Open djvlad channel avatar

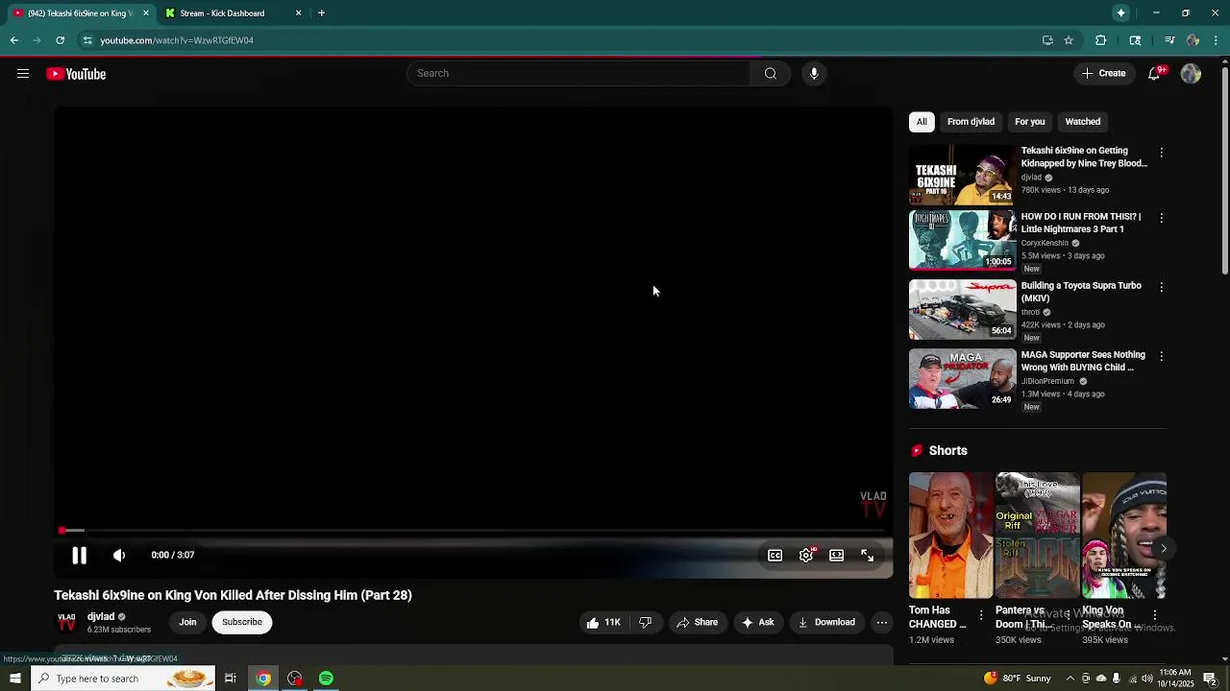click(x=66, y=622)
